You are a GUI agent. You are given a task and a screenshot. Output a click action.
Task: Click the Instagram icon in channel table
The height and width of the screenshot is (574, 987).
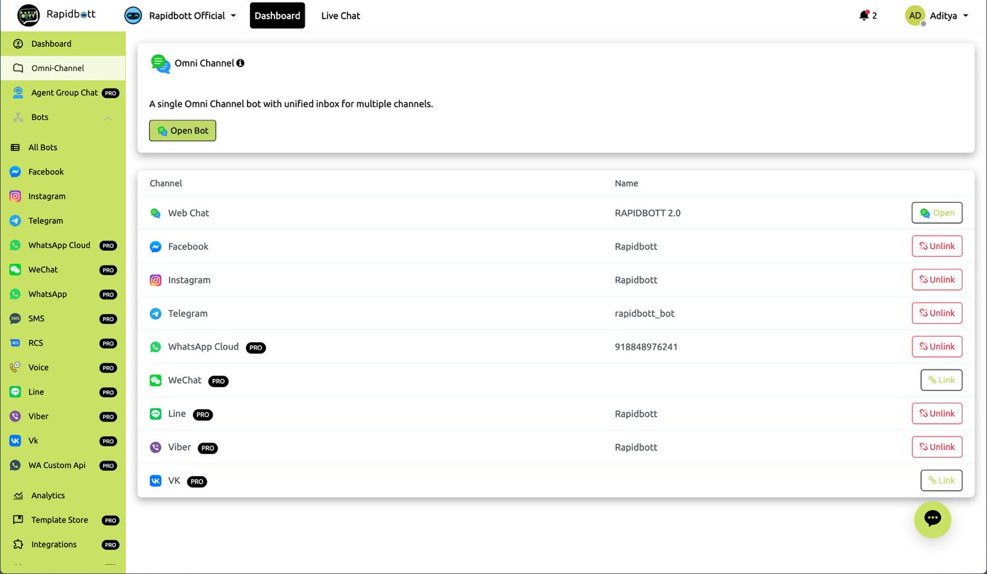pyautogui.click(x=155, y=280)
